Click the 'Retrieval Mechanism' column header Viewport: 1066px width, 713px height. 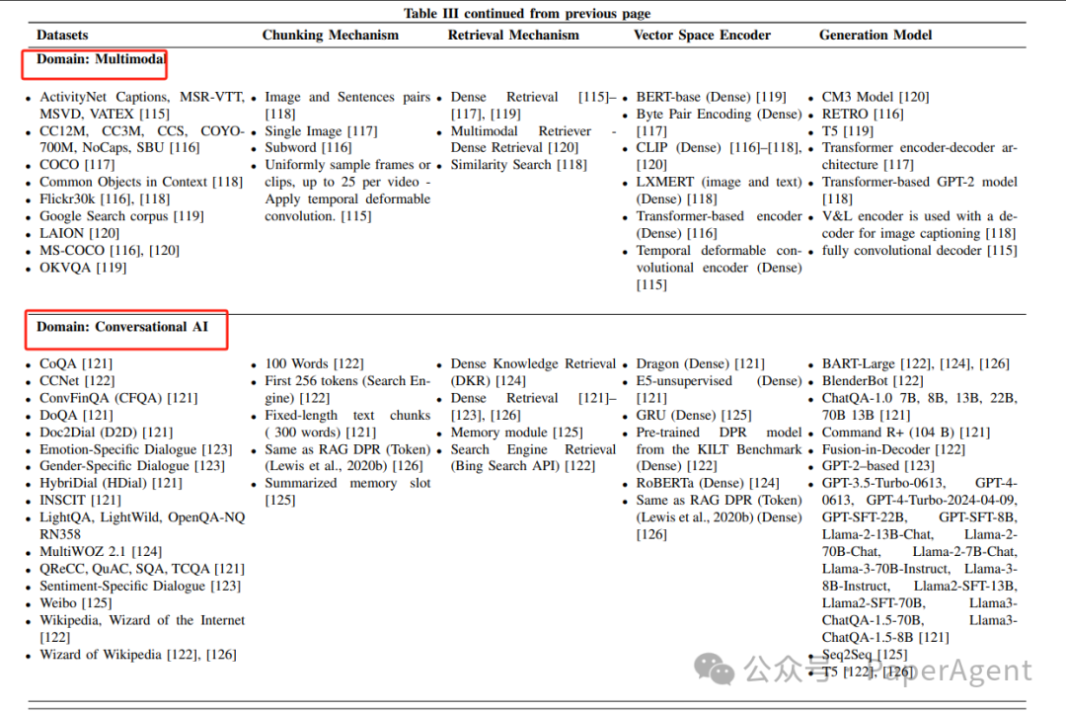[513, 36]
